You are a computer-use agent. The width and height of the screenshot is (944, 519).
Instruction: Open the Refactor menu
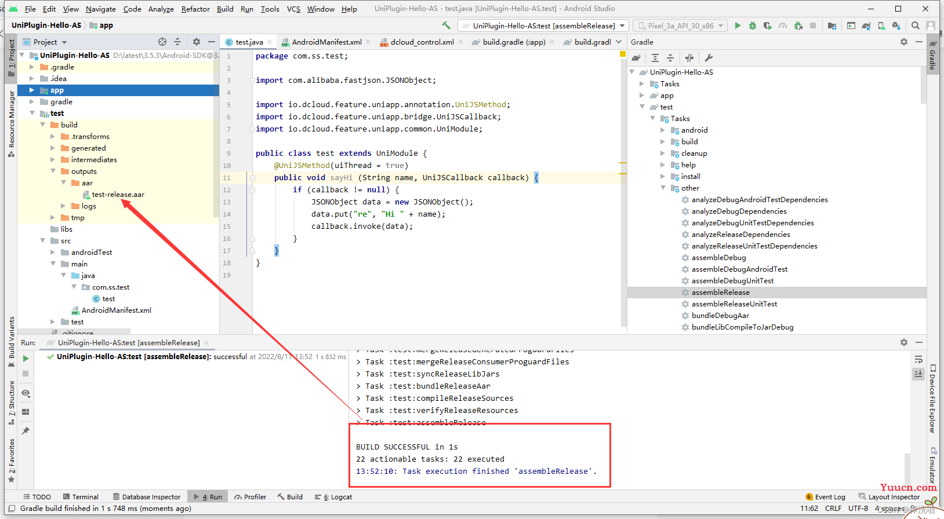pos(195,9)
